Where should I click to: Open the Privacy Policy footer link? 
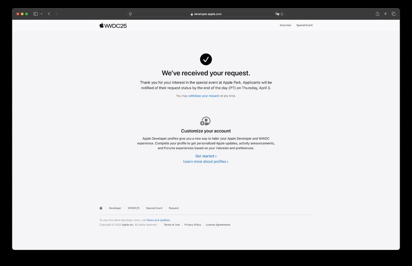pos(192,225)
